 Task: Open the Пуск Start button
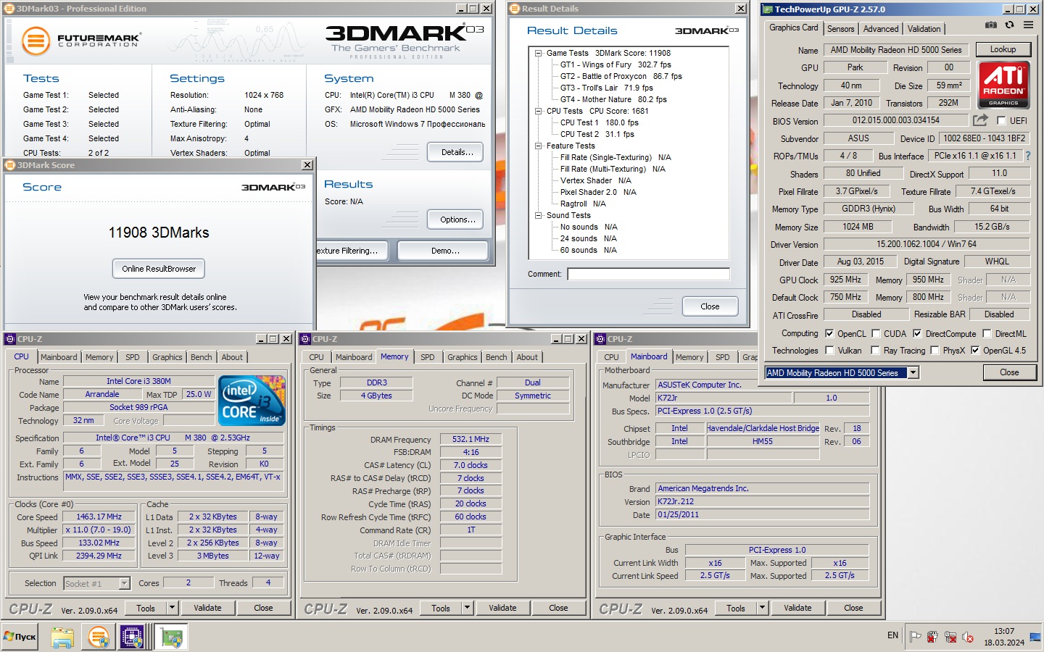click(20, 637)
